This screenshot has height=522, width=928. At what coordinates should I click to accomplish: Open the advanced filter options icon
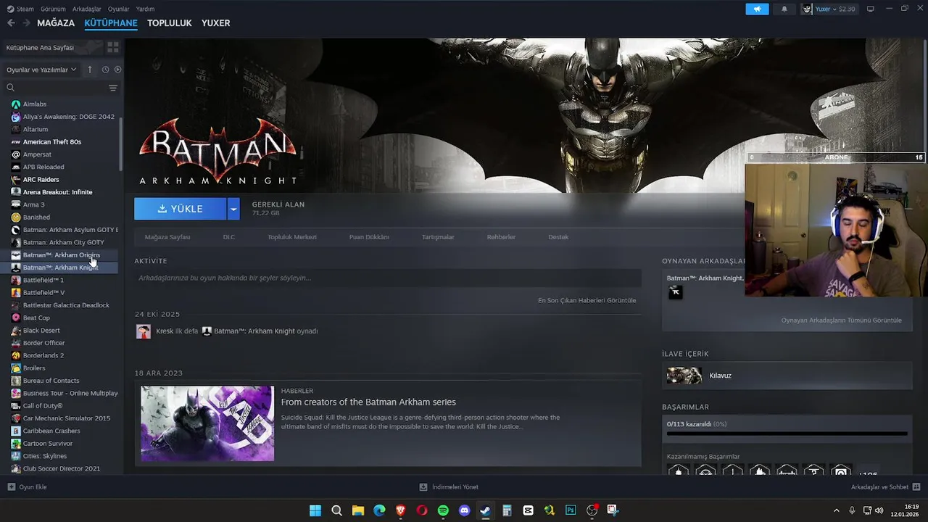pyautogui.click(x=112, y=88)
